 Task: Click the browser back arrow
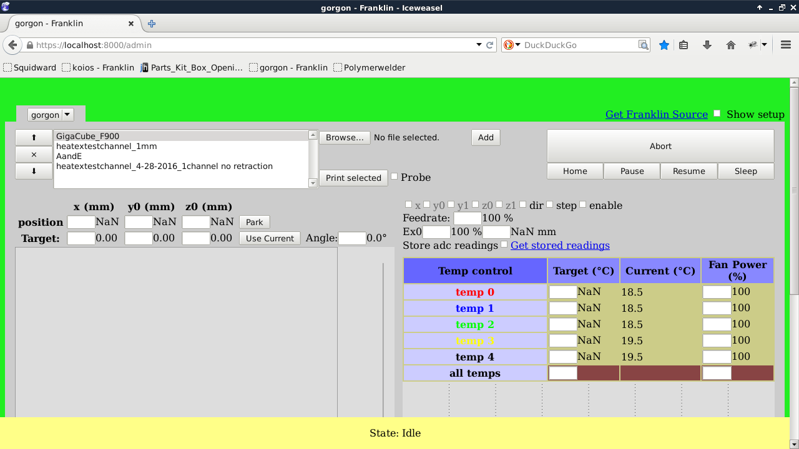12,45
